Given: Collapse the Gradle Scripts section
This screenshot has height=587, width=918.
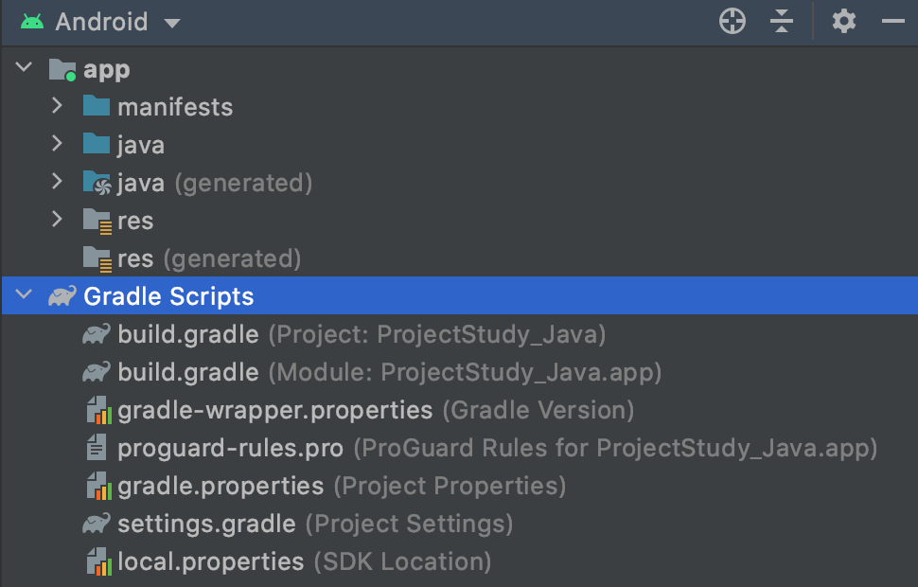Looking at the screenshot, I should click(x=25, y=296).
